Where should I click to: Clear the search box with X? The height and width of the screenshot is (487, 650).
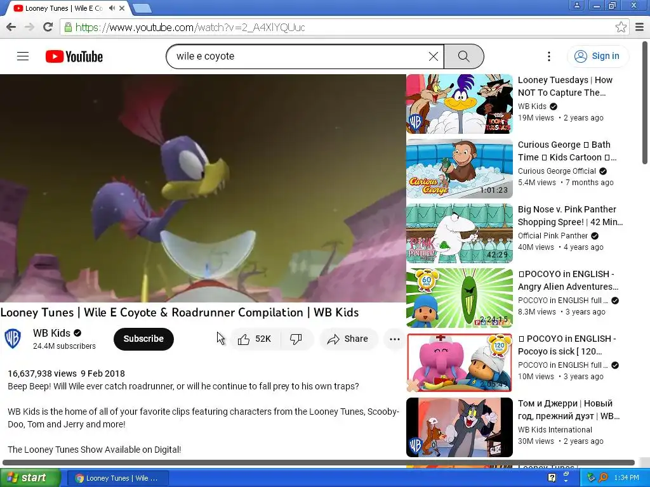click(x=433, y=56)
